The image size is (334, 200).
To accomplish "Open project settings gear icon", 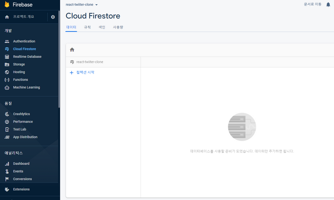I will [53, 17].
